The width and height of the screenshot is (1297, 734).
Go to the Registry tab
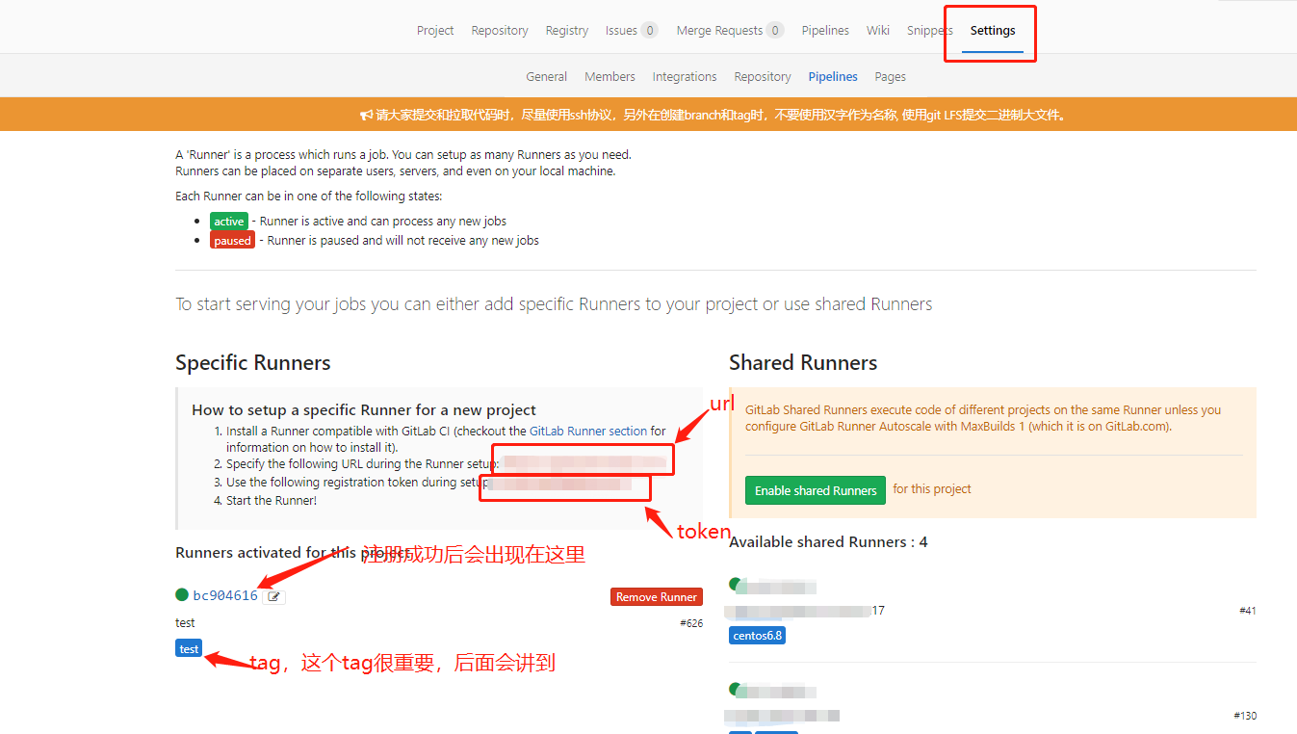[566, 30]
